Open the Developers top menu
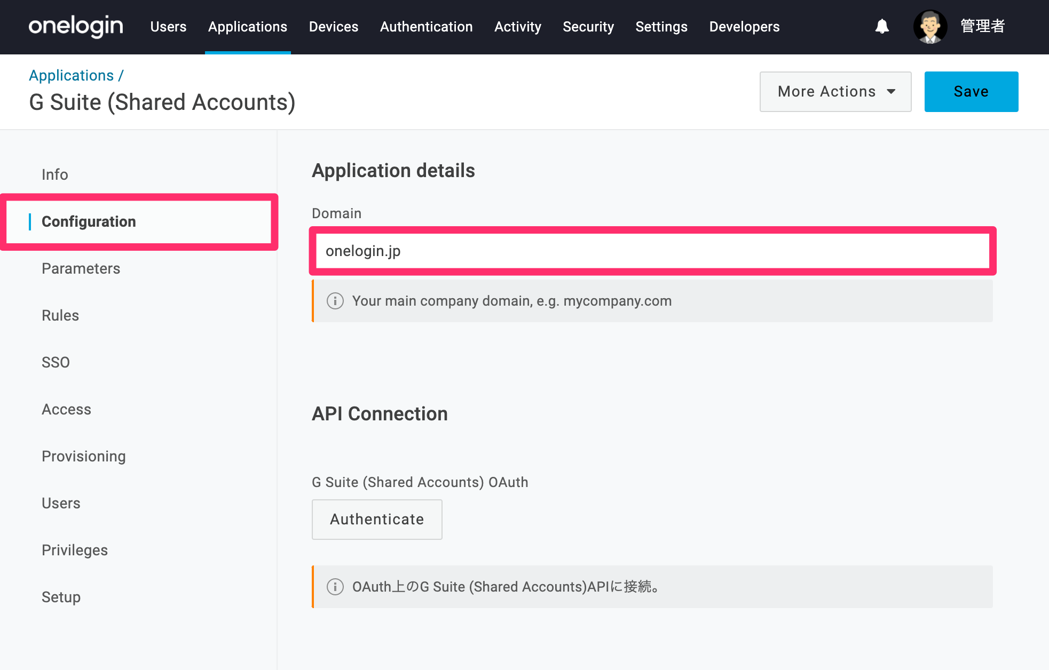 click(x=745, y=27)
